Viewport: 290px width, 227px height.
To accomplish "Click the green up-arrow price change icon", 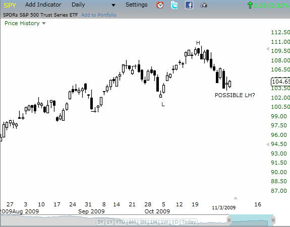I will pyautogui.click(x=250, y=5).
